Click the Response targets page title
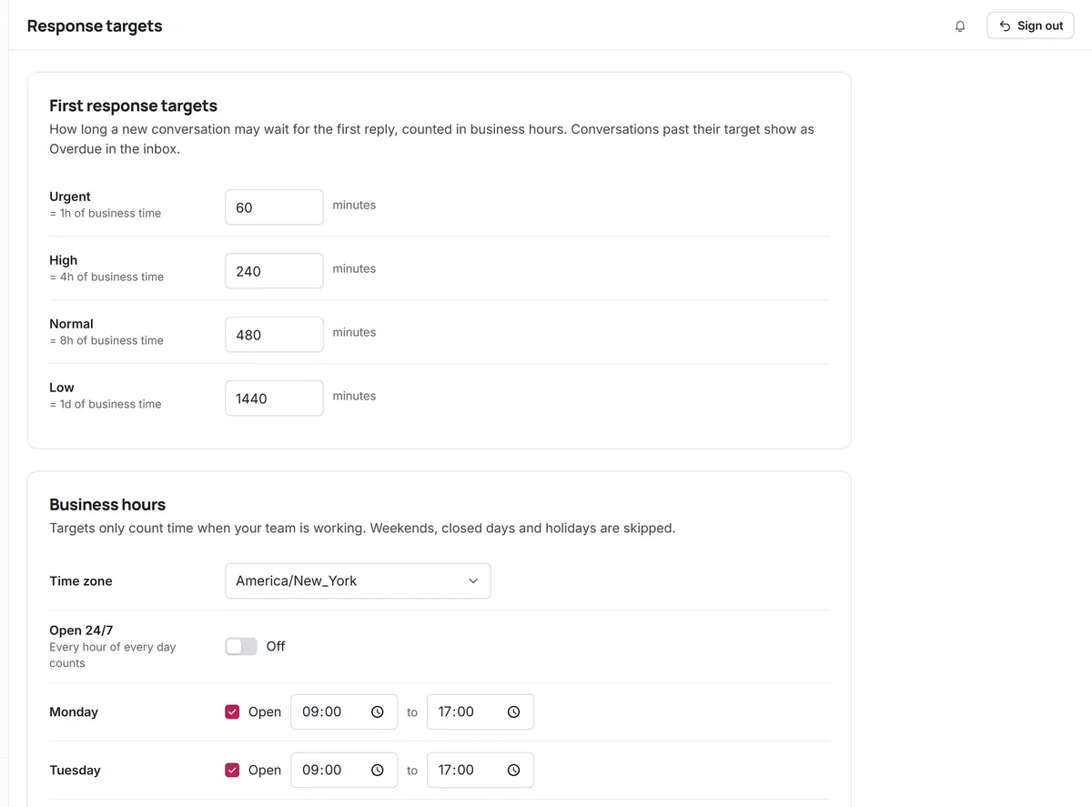 [x=95, y=25]
